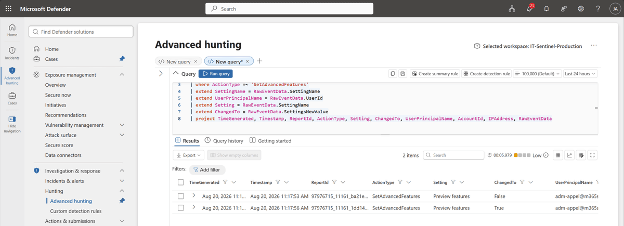This screenshot has height=226, width=624.
Task: Unpin Cases from the sidebar
Action: pos(122,59)
